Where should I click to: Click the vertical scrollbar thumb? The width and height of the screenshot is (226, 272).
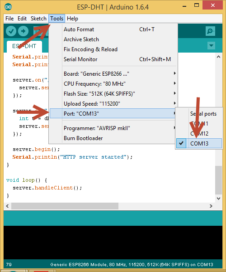point(219,180)
